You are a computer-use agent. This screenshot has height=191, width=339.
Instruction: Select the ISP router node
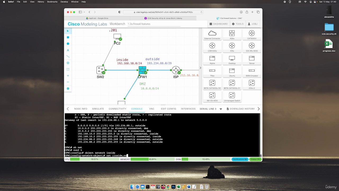point(176,70)
